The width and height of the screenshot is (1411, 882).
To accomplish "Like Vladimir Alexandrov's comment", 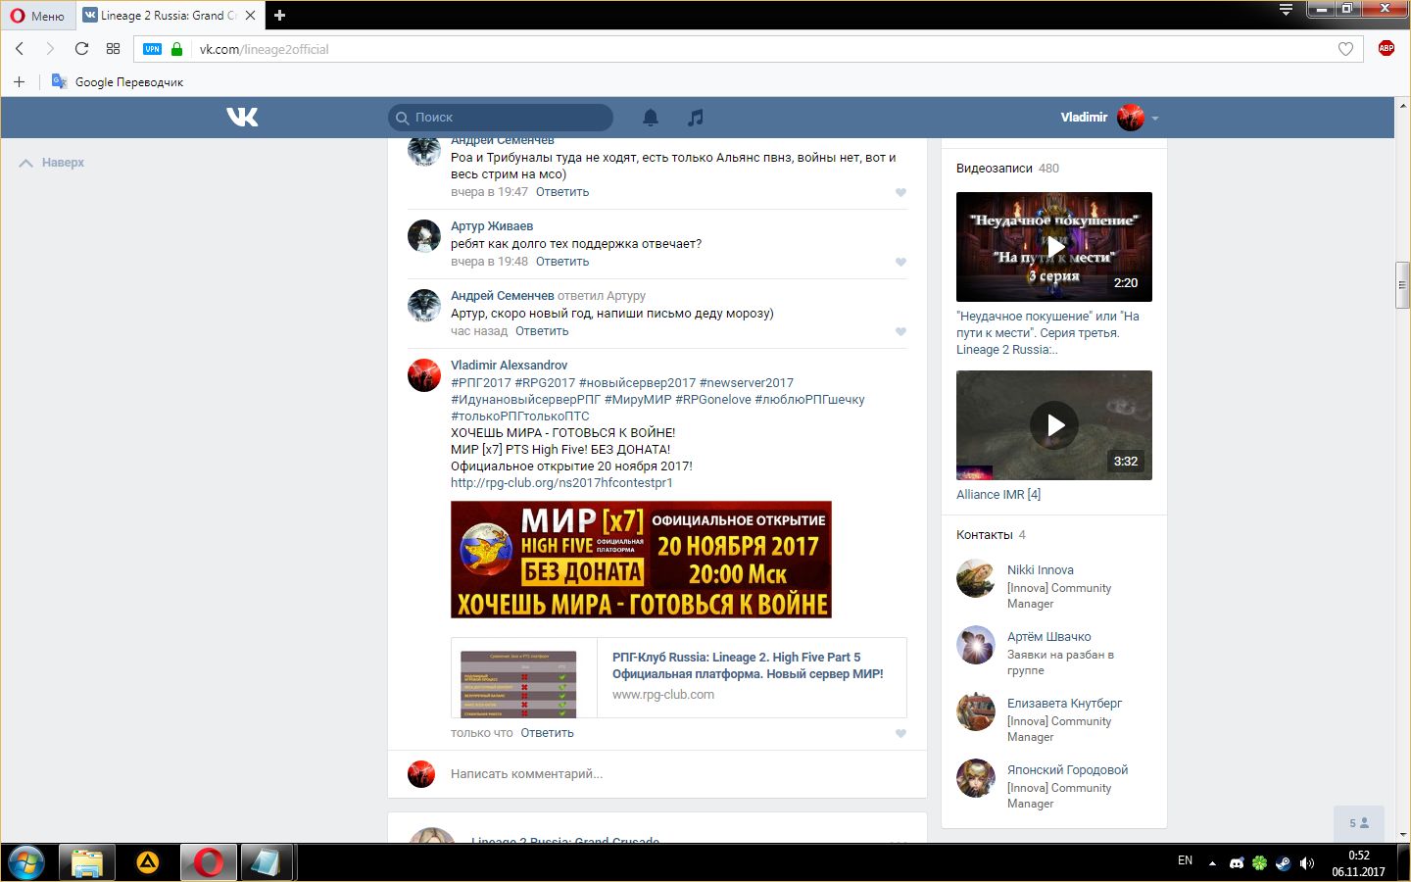I will [900, 733].
